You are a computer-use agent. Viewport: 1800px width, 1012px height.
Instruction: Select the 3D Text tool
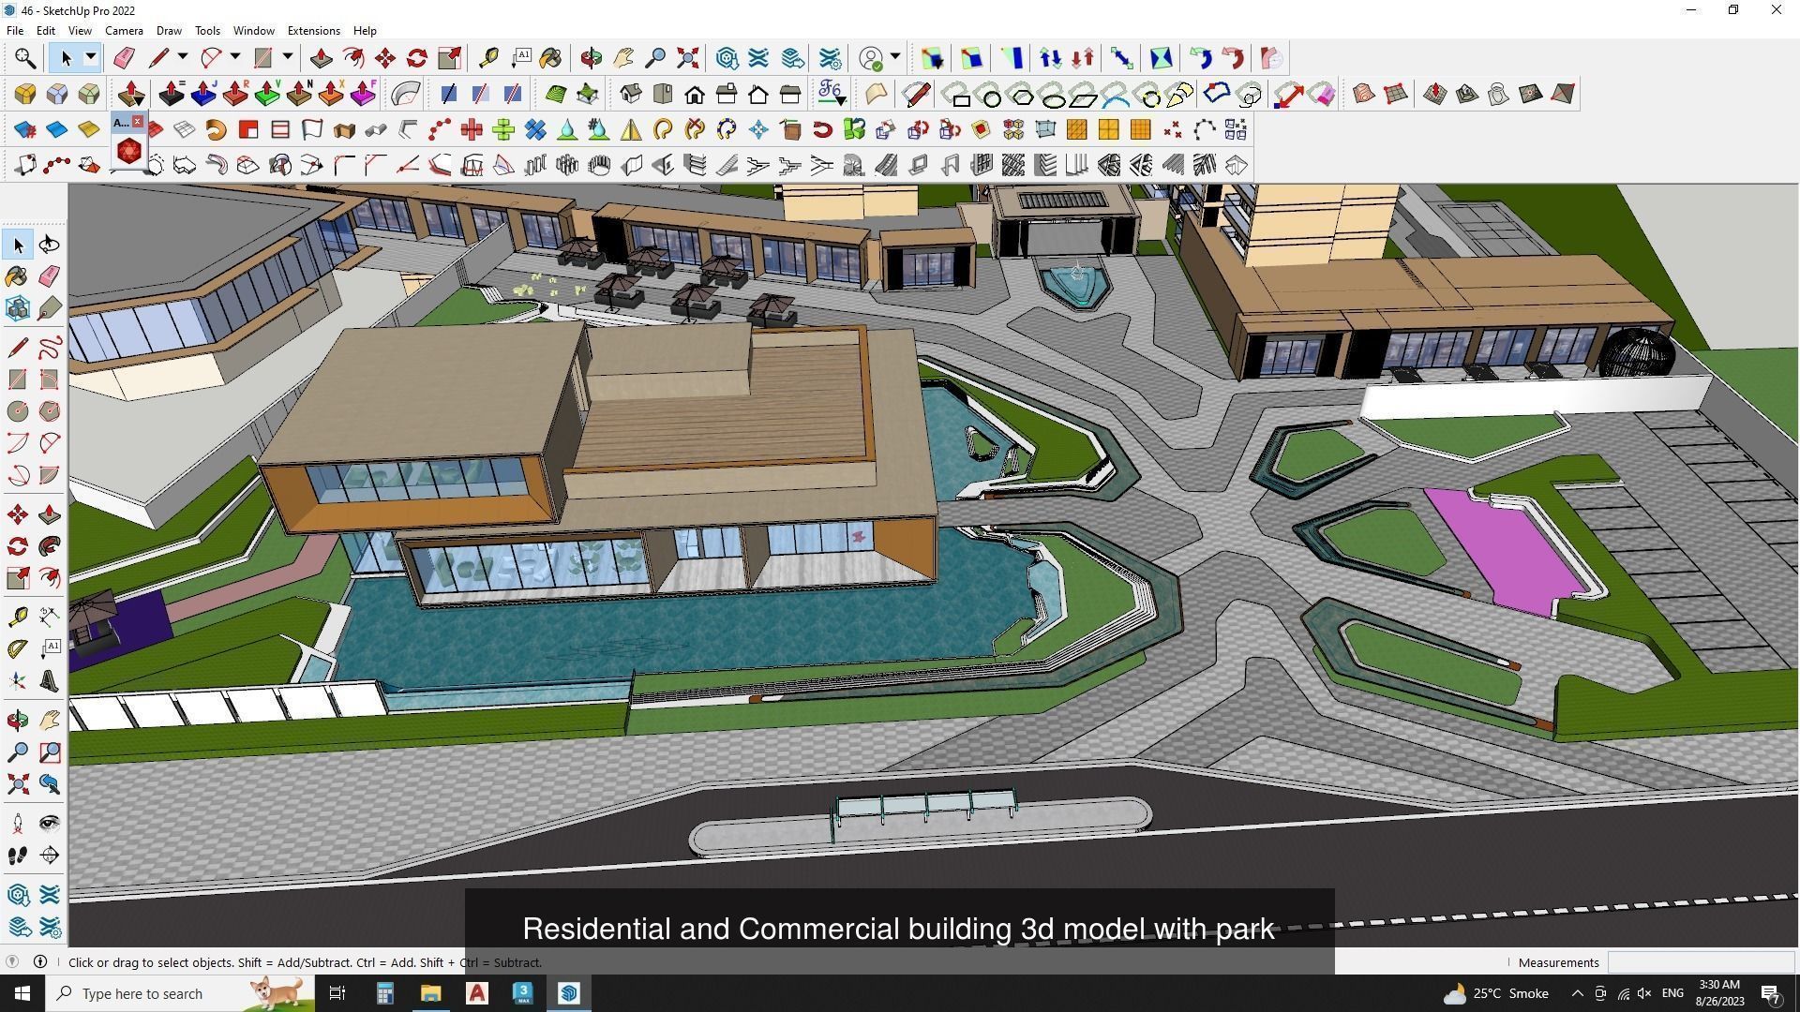pyautogui.click(x=50, y=681)
